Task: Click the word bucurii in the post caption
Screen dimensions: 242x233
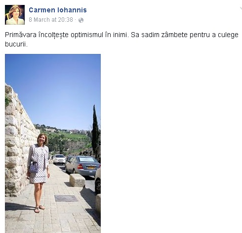Action: 15,44
